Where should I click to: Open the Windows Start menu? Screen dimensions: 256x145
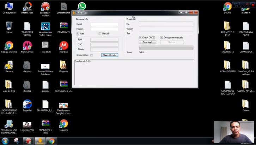point(5,141)
